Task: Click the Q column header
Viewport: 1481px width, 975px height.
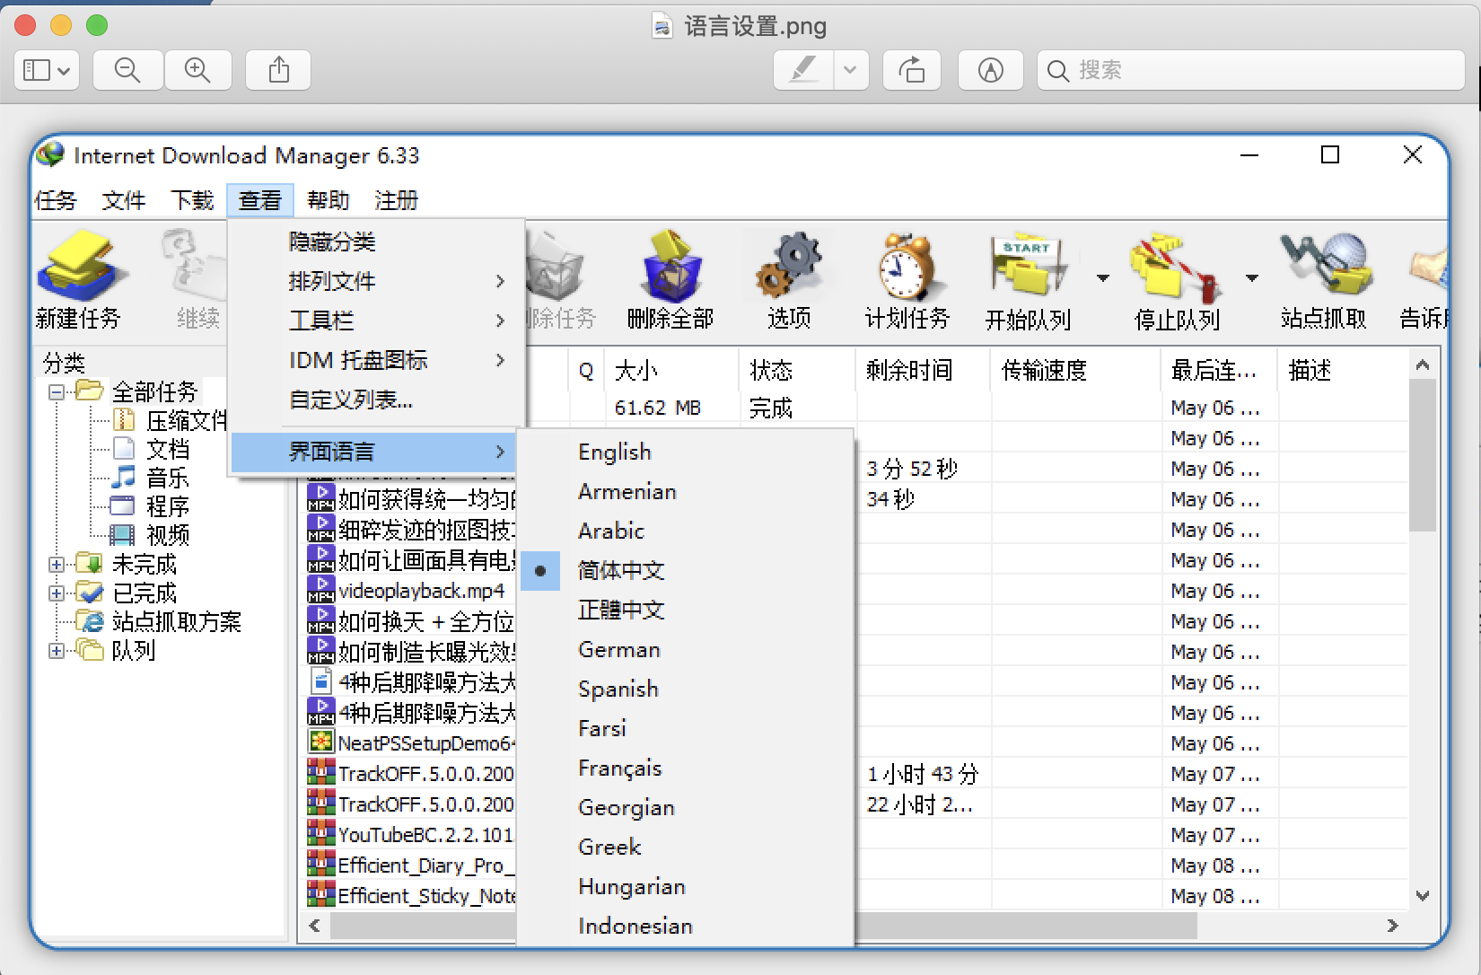Action: (586, 370)
